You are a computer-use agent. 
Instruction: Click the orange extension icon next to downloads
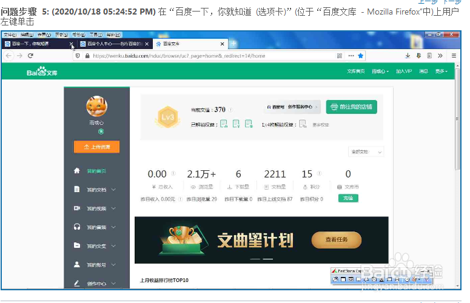pos(418,56)
